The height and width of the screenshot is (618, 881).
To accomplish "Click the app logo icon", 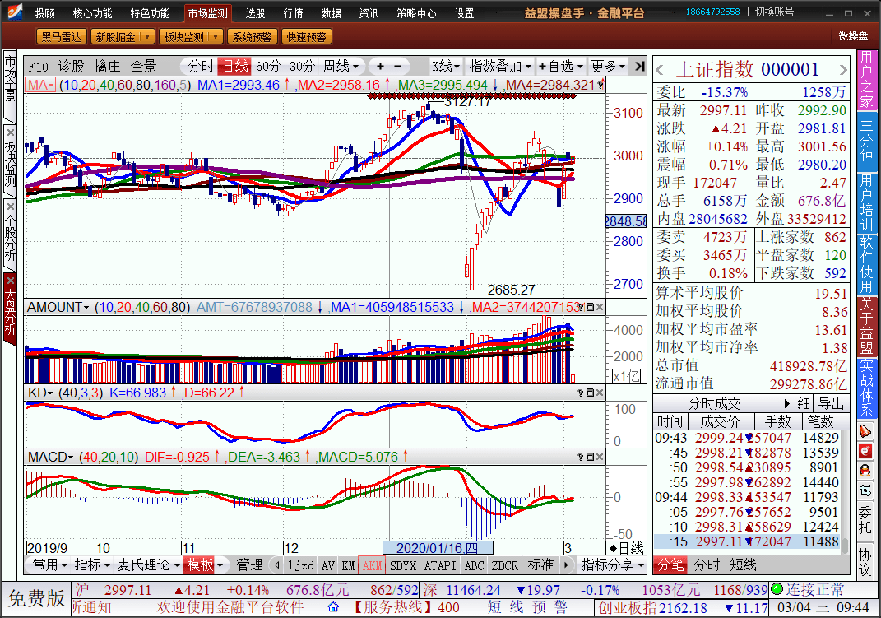I will (13, 11).
